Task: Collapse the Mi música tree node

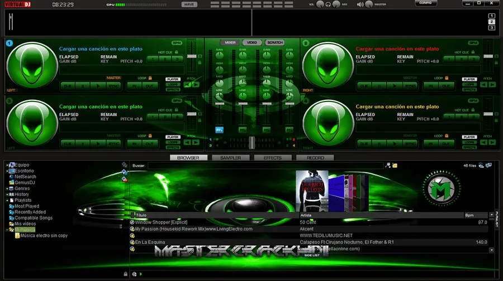Action: (x=7, y=230)
